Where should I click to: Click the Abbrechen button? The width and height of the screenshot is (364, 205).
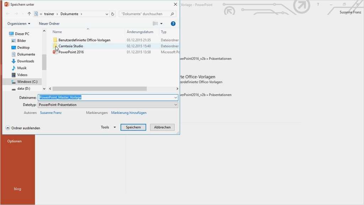(162, 127)
